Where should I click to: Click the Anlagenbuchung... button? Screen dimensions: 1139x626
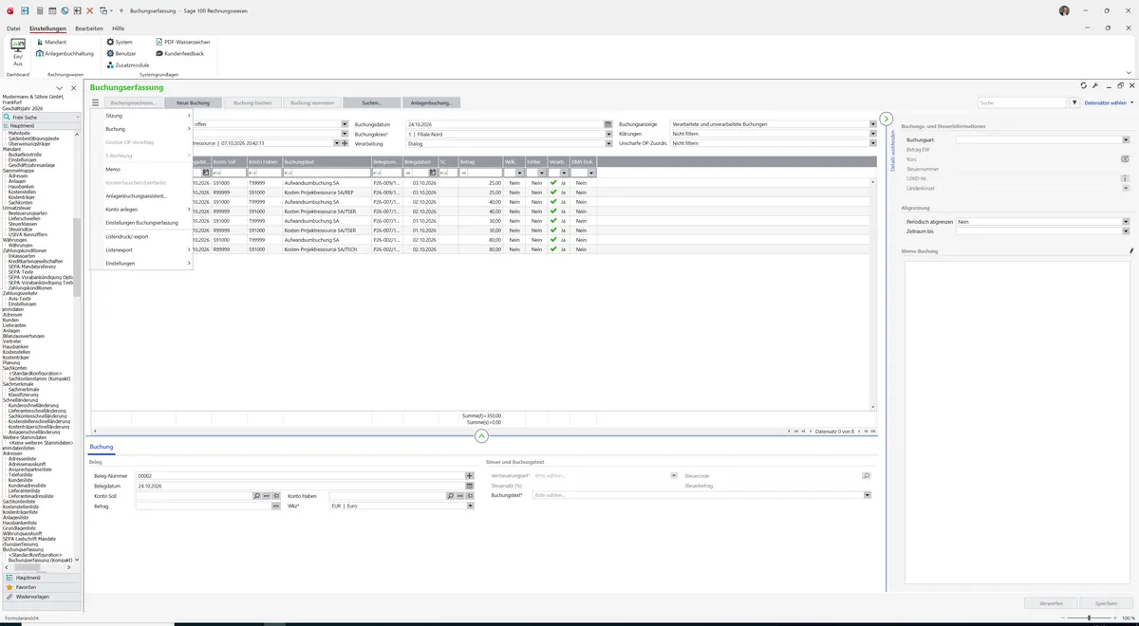(431, 102)
